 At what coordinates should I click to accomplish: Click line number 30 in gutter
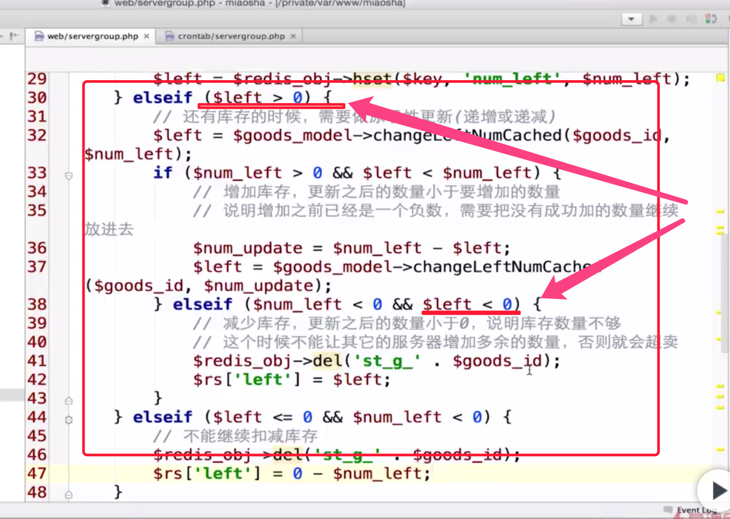pos(37,97)
